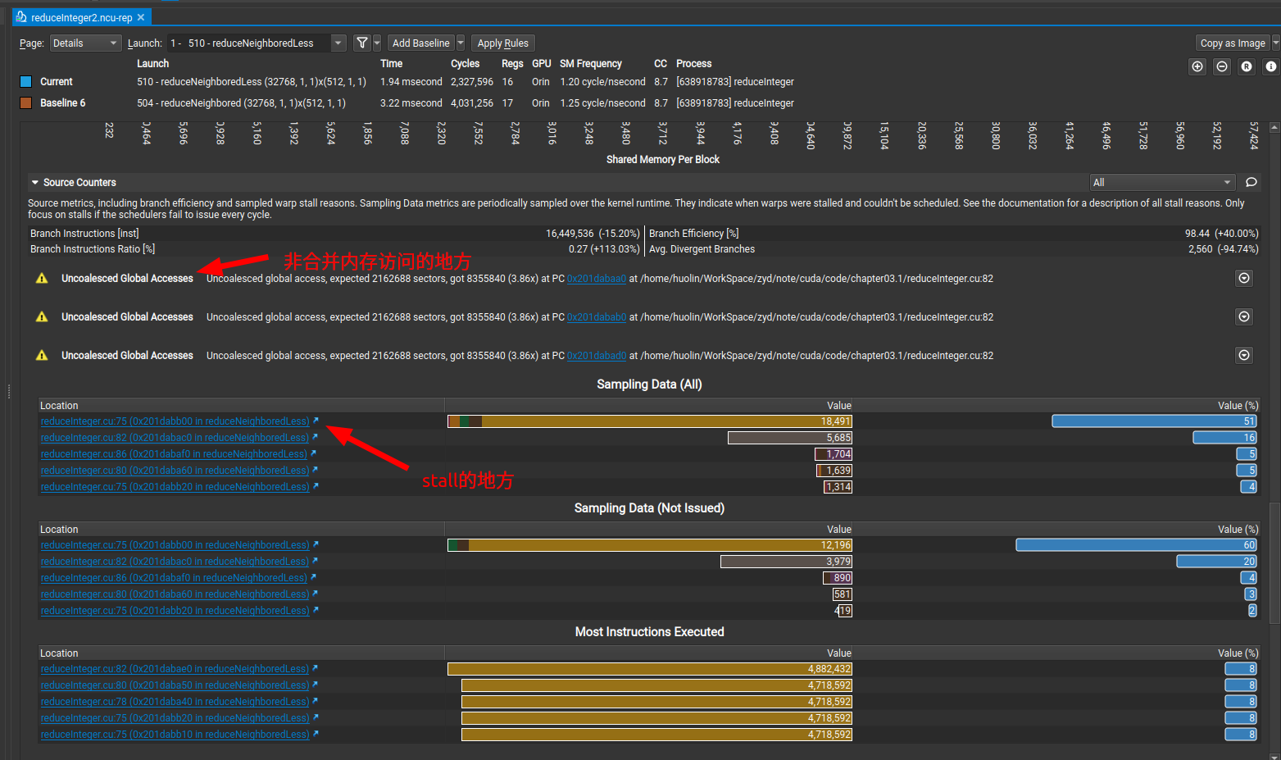Viewport: 1281px width, 760px height.
Task: Click the Copy as Image button
Action: 1232,43
